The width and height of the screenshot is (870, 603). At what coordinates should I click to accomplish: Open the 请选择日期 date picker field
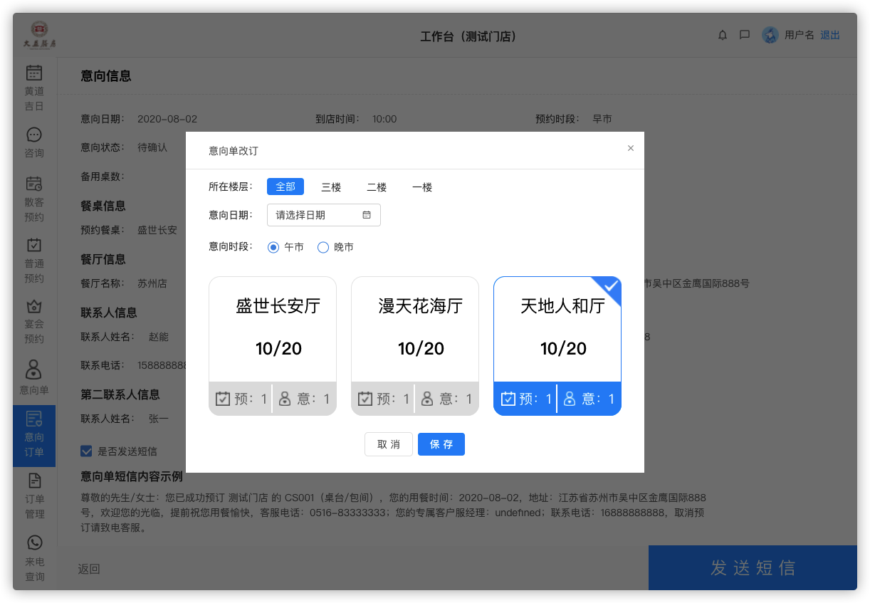[x=324, y=215]
